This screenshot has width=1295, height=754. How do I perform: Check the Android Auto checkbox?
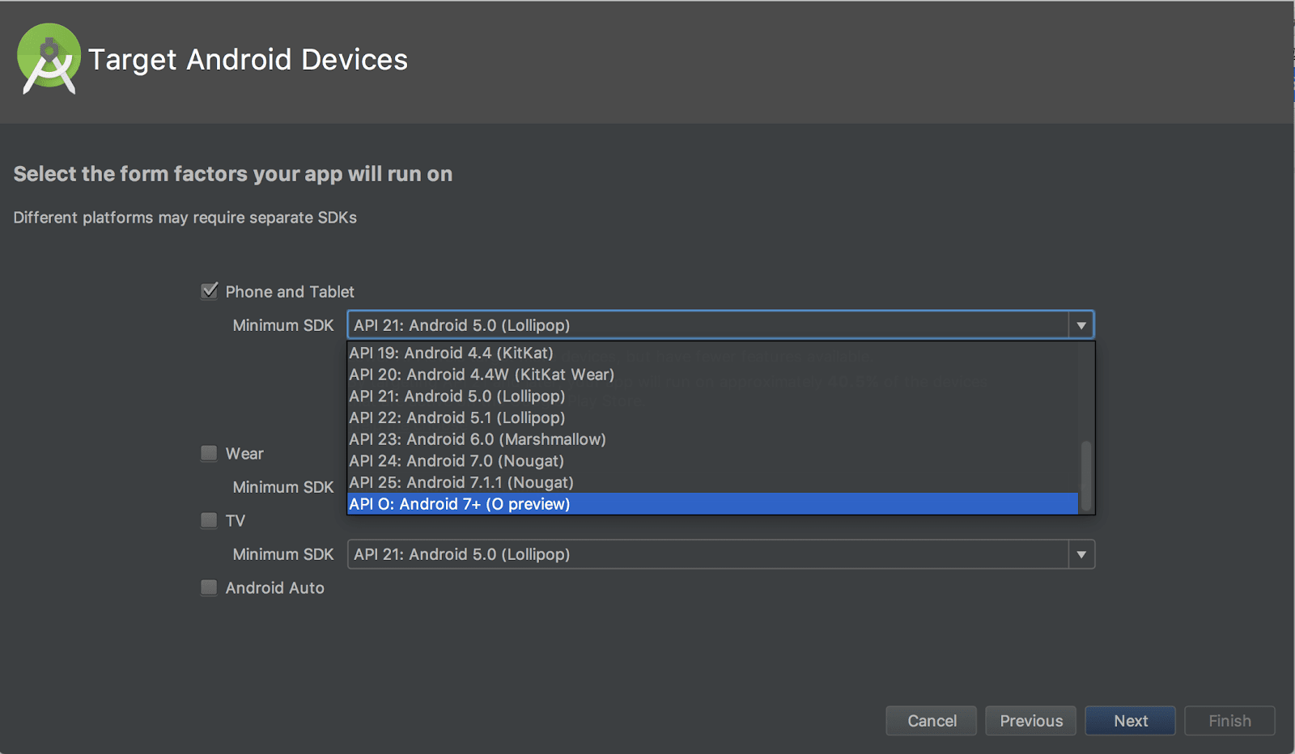[210, 587]
